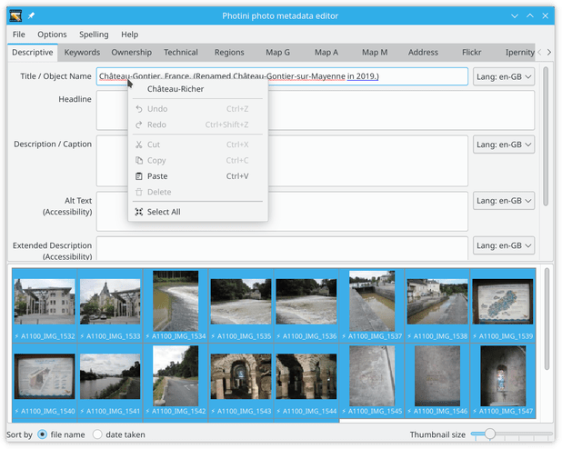This screenshot has width=562, height=449.
Task: Click the pin window icon in title bar
Action: [x=31, y=15]
